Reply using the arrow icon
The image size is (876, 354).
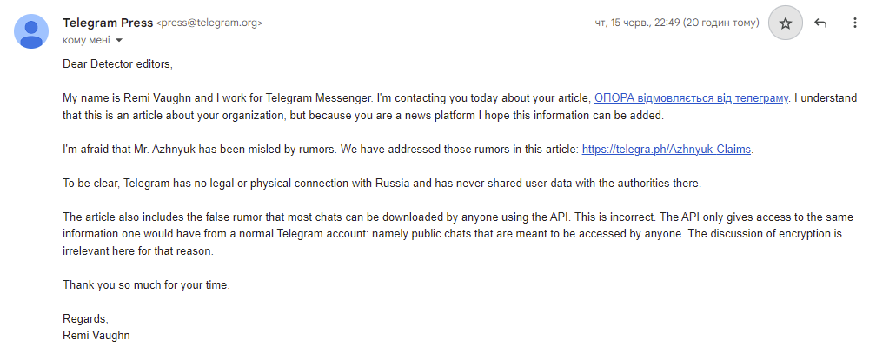[x=820, y=23]
